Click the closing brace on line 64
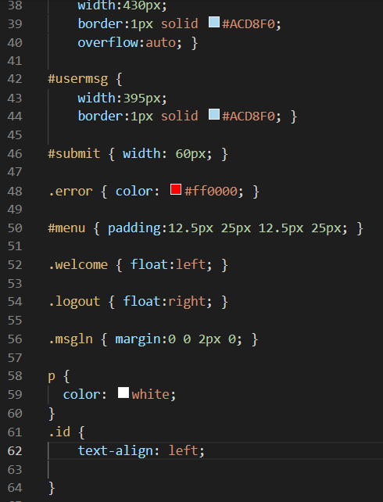 point(52,488)
